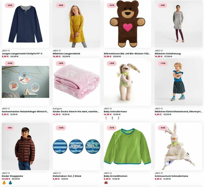Open the Klebehaken-Set, 3 Stück title
204x187 pixels.
(67, 176)
